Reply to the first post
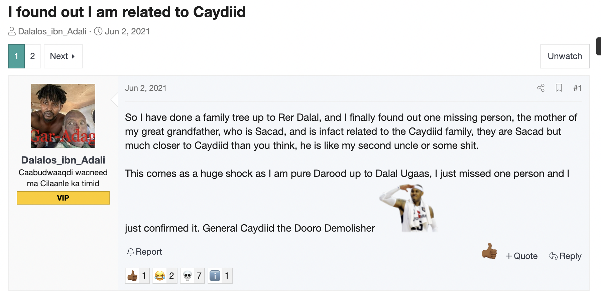 565,256
